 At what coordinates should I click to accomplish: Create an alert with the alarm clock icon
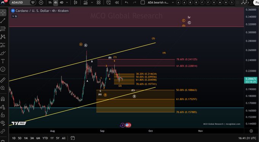[109, 3]
